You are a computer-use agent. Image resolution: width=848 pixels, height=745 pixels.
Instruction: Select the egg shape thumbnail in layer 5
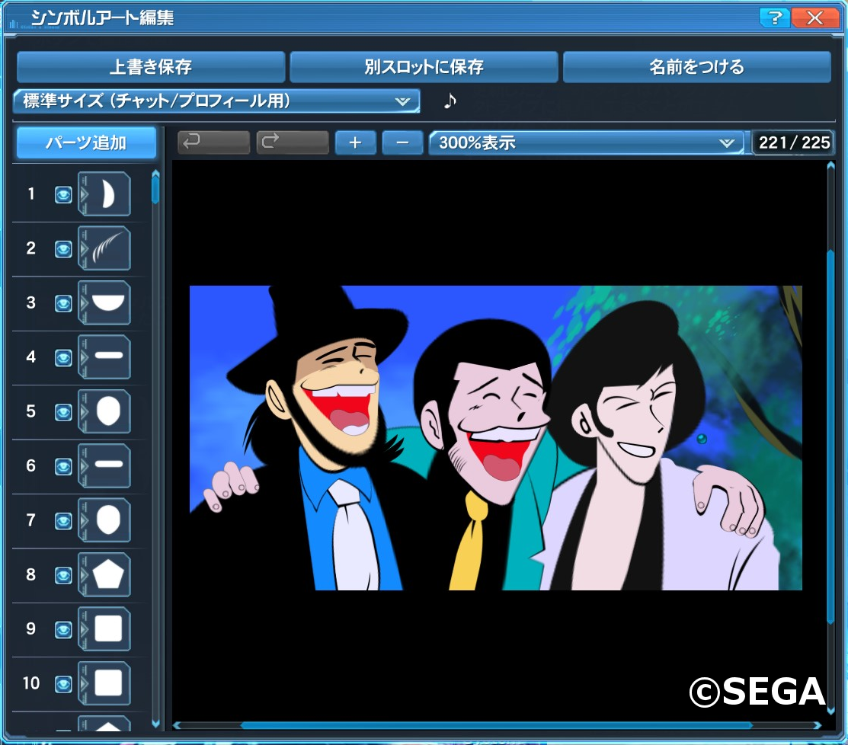click(109, 411)
